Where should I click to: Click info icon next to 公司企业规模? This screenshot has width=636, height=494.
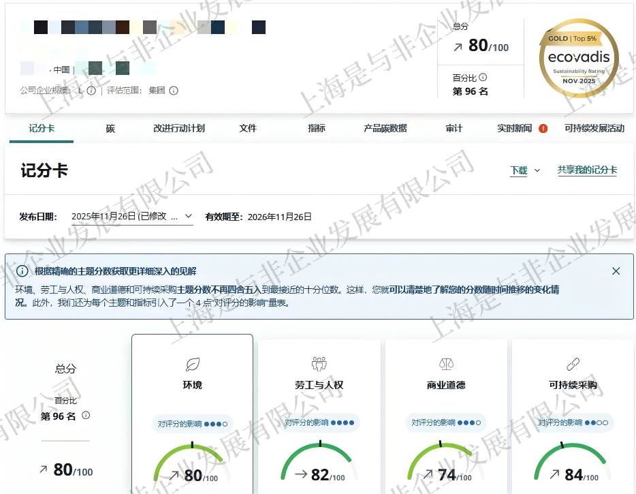91,91
